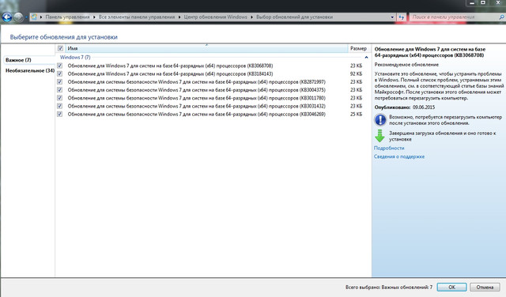Click the Рекомендуемое обновление label

tap(406, 65)
